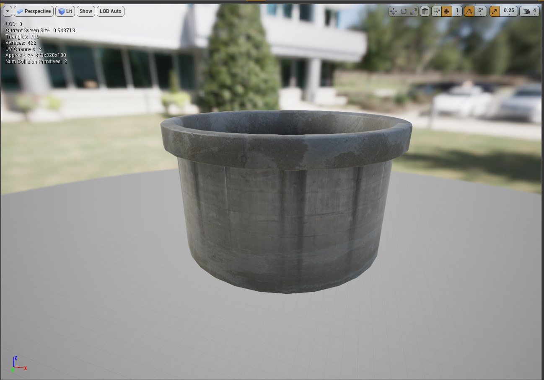
Task: Select the scale gizmo mode
Action: point(414,11)
